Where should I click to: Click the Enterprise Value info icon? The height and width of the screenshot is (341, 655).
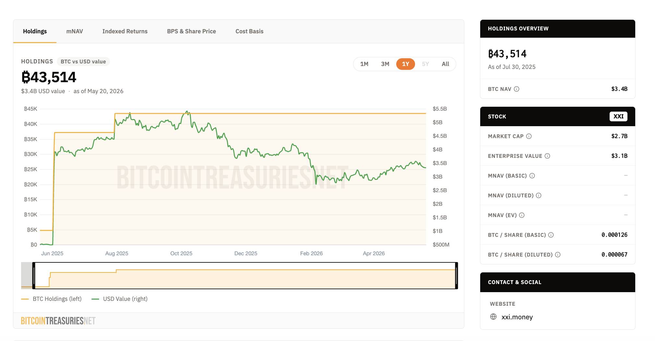tap(547, 156)
